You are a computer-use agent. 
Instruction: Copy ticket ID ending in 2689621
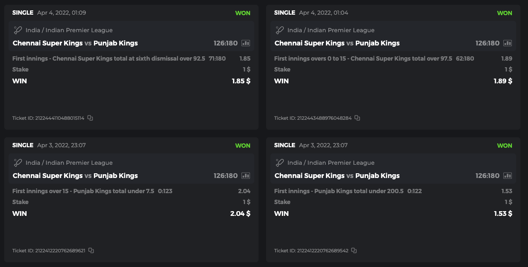point(91,250)
